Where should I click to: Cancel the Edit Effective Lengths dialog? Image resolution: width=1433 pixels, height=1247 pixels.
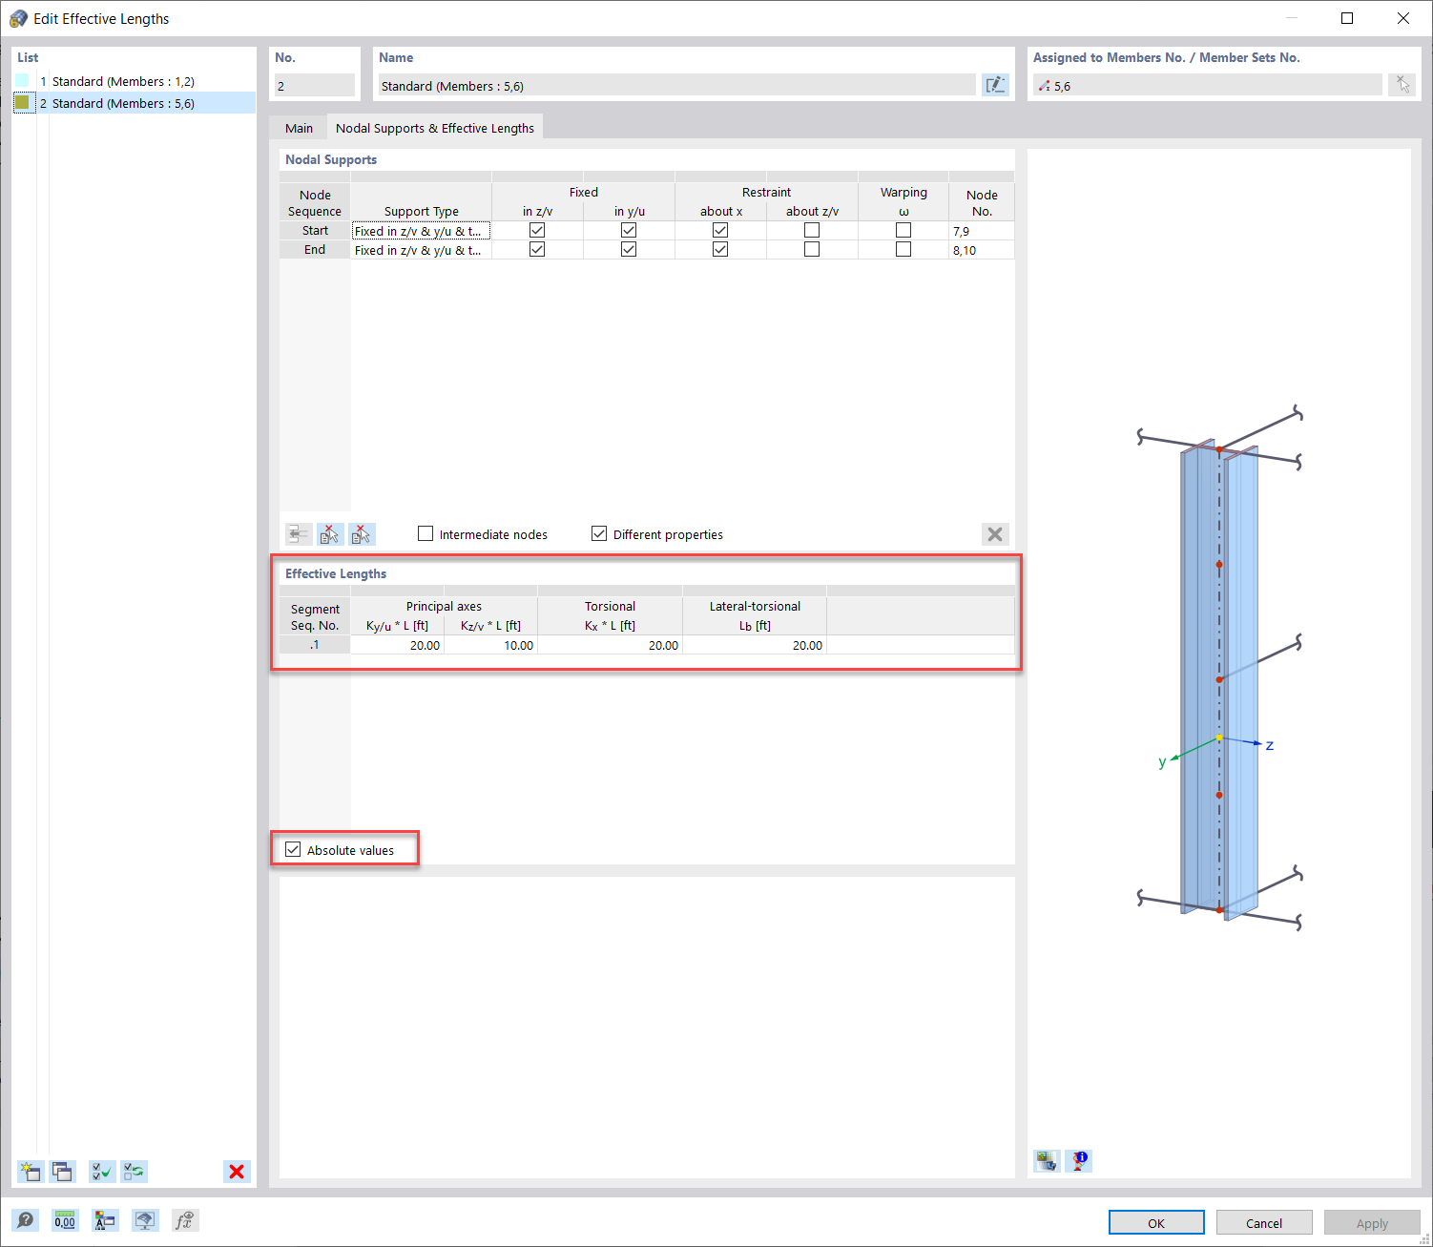pyautogui.click(x=1263, y=1222)
